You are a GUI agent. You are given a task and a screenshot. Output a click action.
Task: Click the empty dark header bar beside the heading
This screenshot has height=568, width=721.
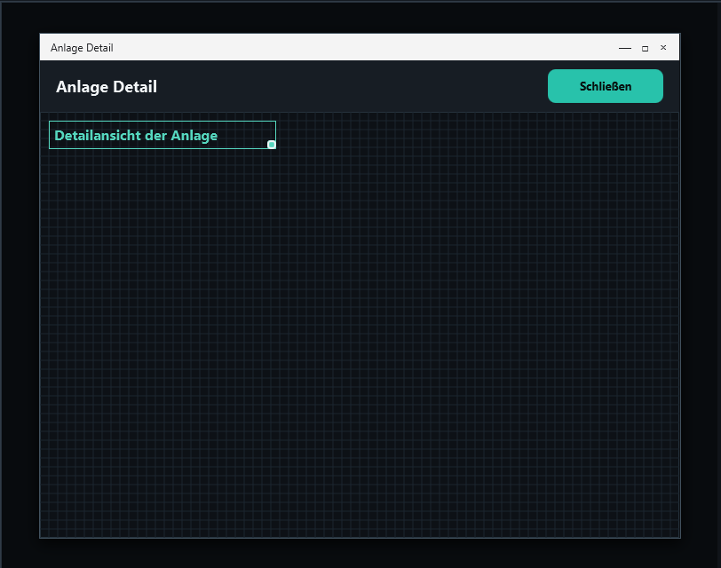coord(352,86)
